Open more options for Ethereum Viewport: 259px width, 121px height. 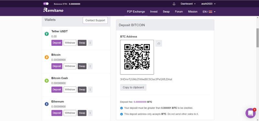click(90, 113)
